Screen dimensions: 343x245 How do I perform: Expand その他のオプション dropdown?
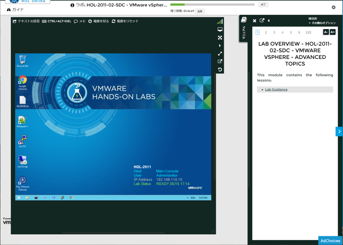click(x=322, y=23)
